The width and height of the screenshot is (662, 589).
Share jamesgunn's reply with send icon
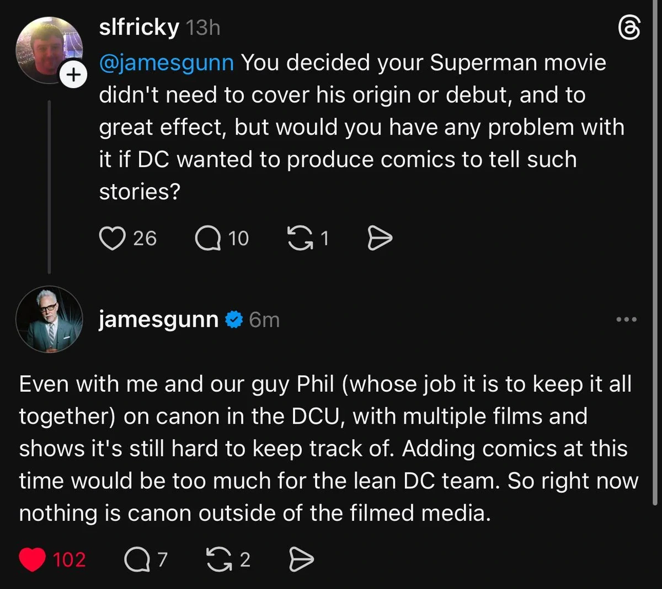tap(301, 560)
